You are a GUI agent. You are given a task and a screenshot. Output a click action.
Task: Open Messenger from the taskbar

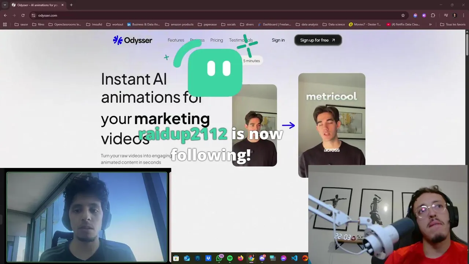pyautogui.click(x=284, y=258)
